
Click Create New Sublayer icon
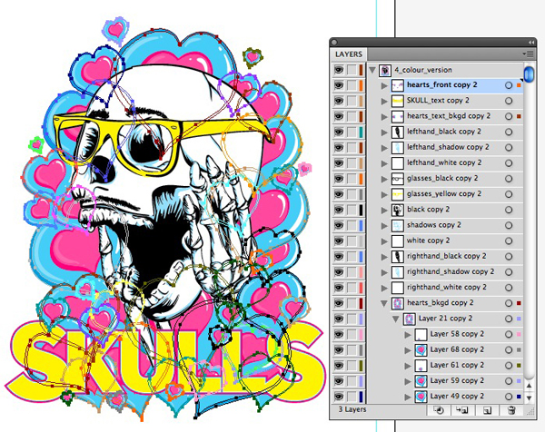tap(461, 410)
